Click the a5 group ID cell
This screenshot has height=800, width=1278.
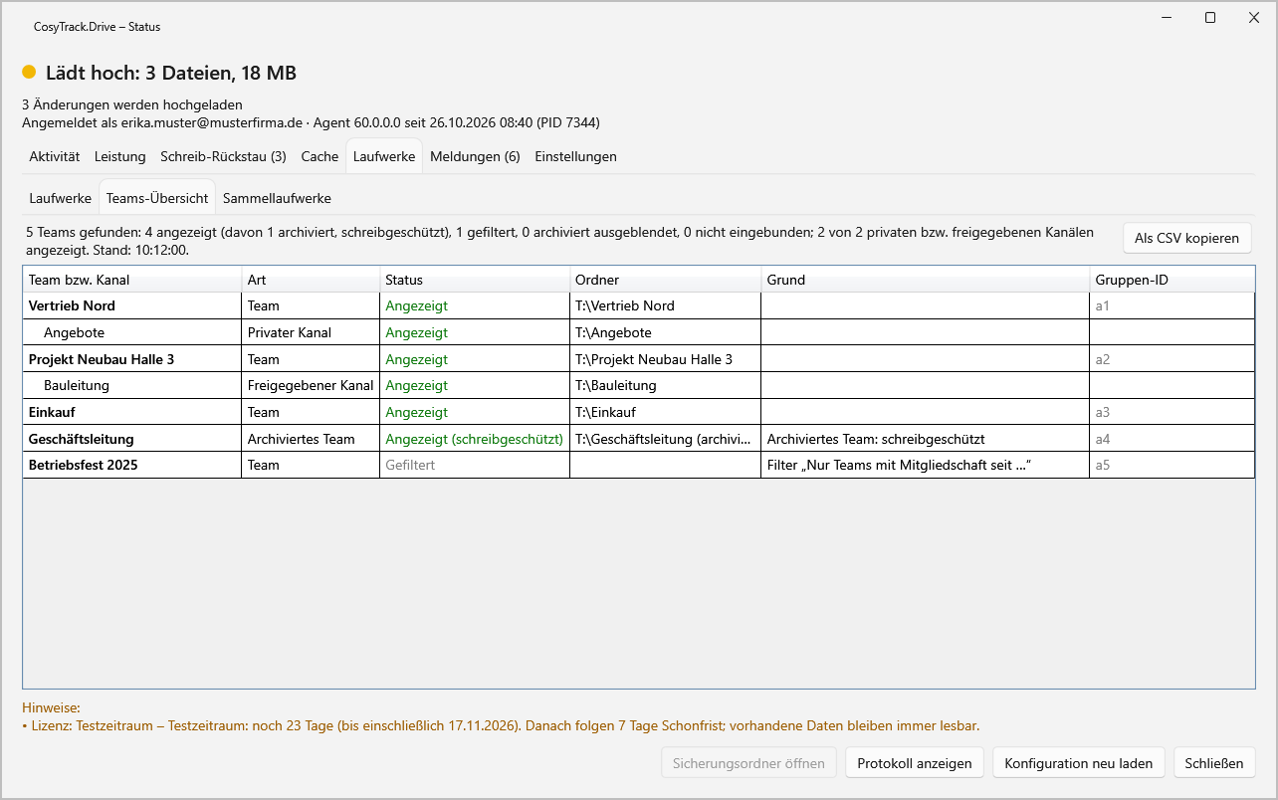pos(1172,465)
